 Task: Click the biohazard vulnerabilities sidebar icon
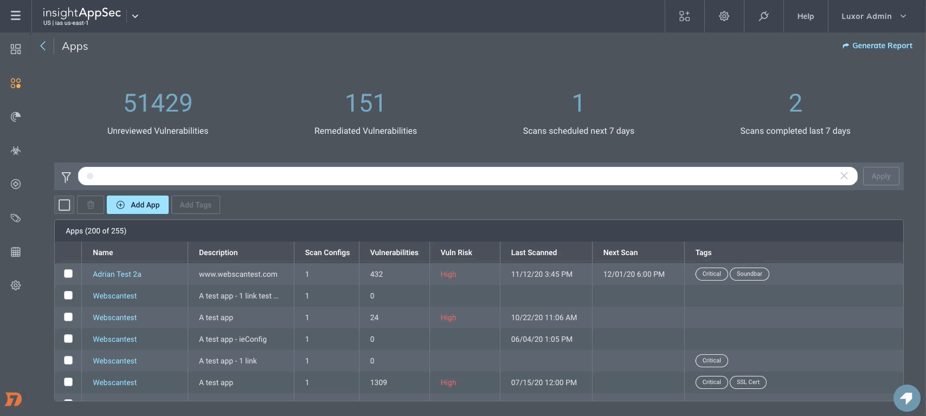(16, 151)
